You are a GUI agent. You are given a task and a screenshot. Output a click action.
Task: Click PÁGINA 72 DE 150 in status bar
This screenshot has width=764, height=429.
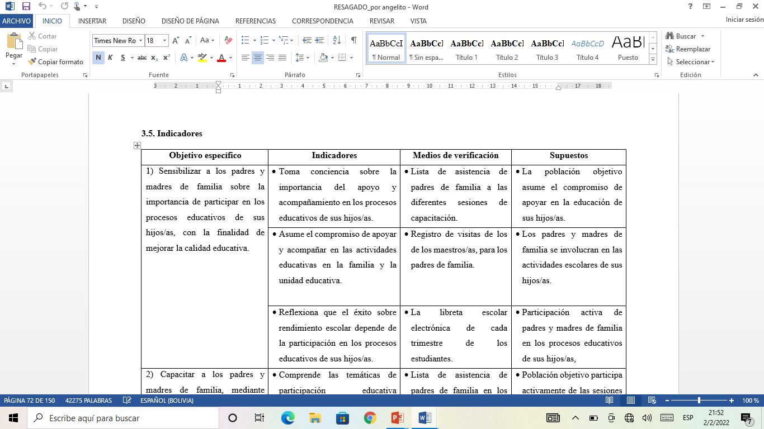[x=30, y=401]
